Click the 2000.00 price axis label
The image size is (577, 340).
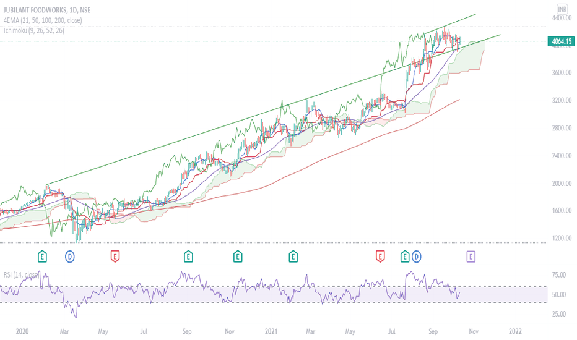562,183
